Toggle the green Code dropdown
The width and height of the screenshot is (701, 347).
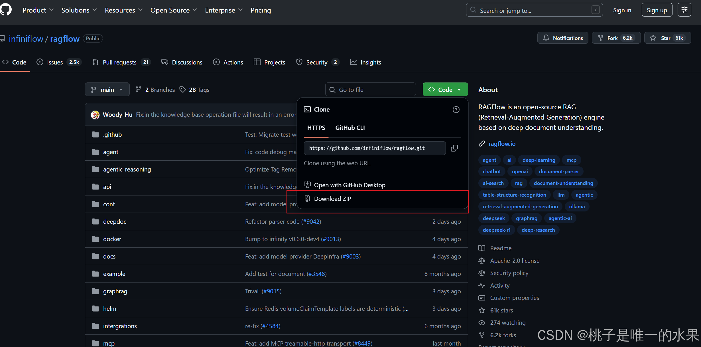coord(445,90)
